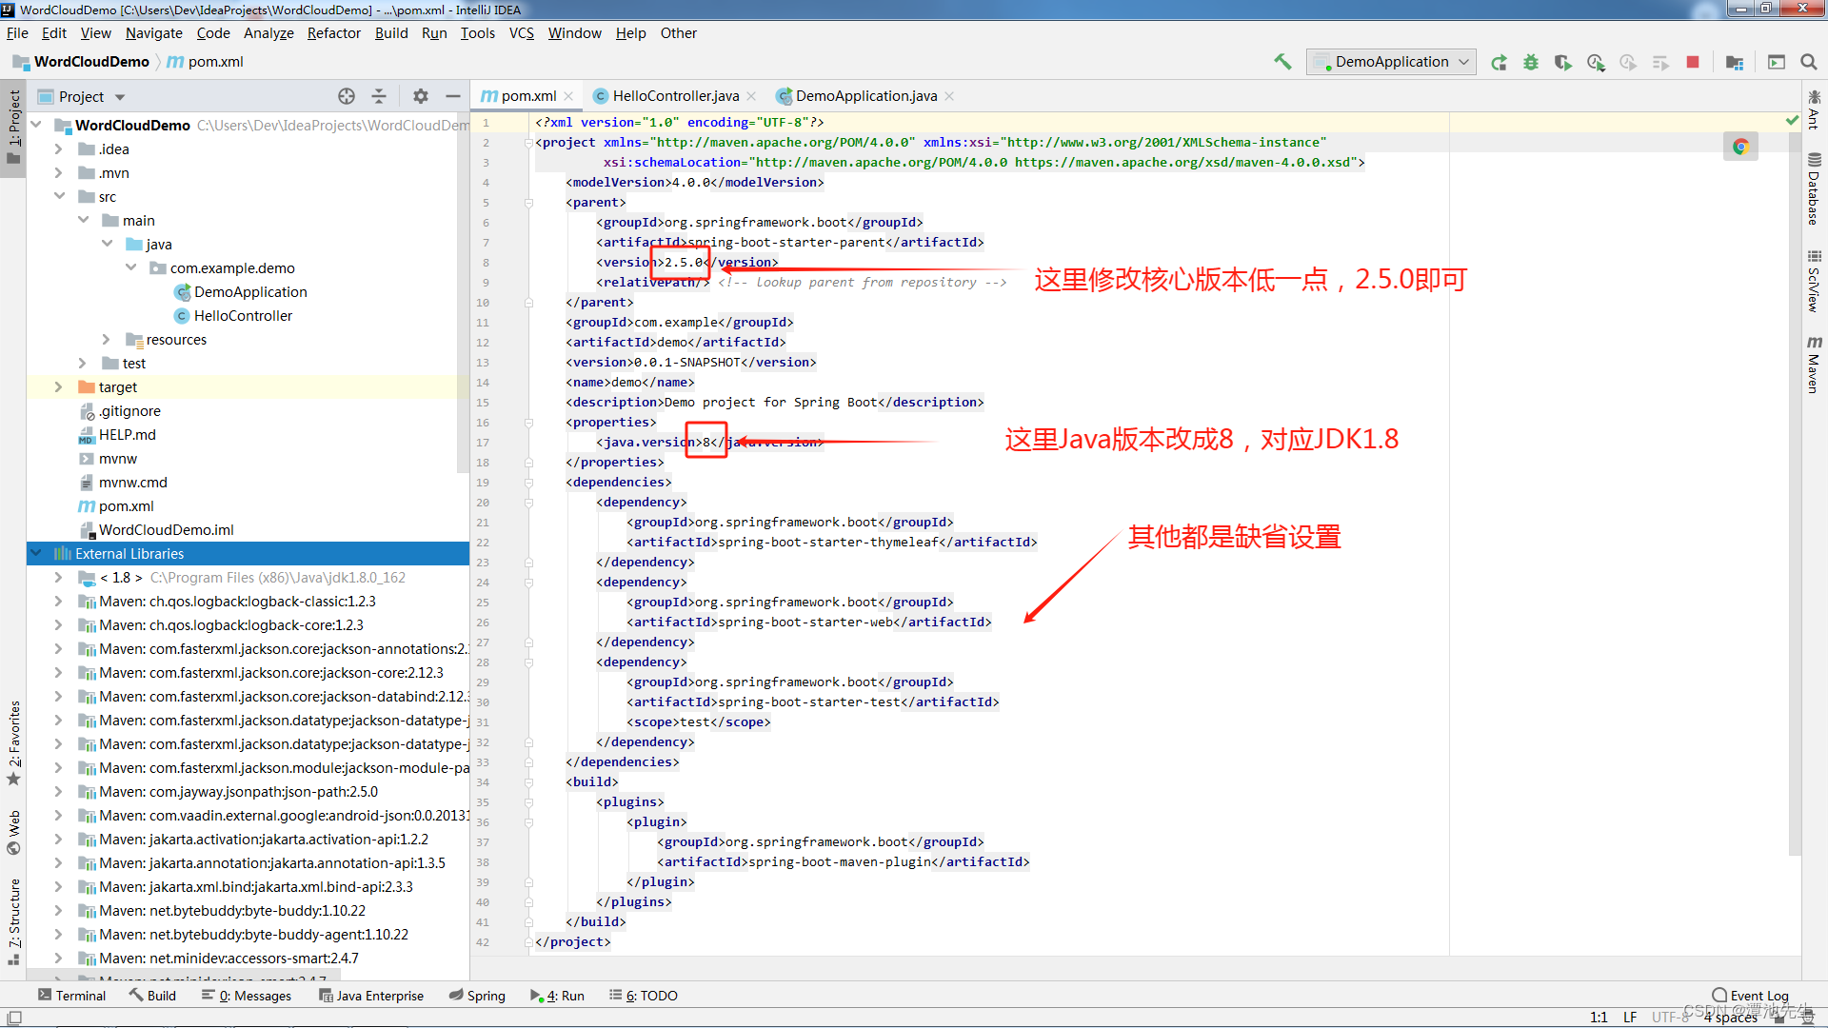Click the Build project hammer icon

pyautogui.click(x=1282, y=62)
